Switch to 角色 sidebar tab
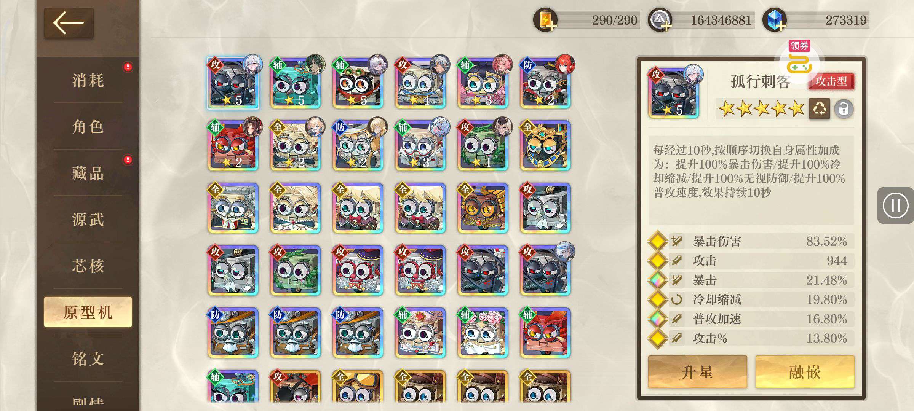 pyautogui.click(x=88, y=126)
